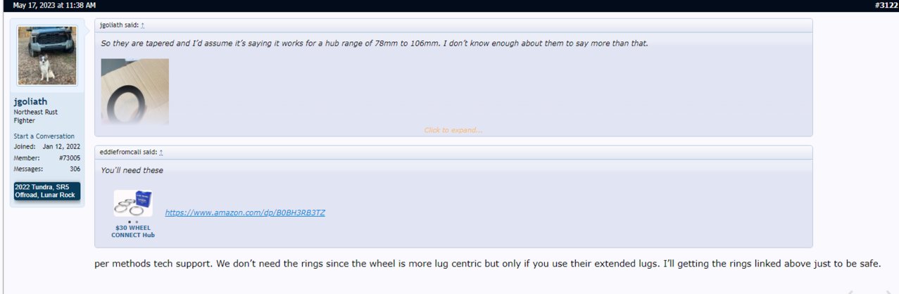Viewport: 899px width, 294px height.
Task: Open the hub centric rings product thumbnail
Action: point(133,203)
